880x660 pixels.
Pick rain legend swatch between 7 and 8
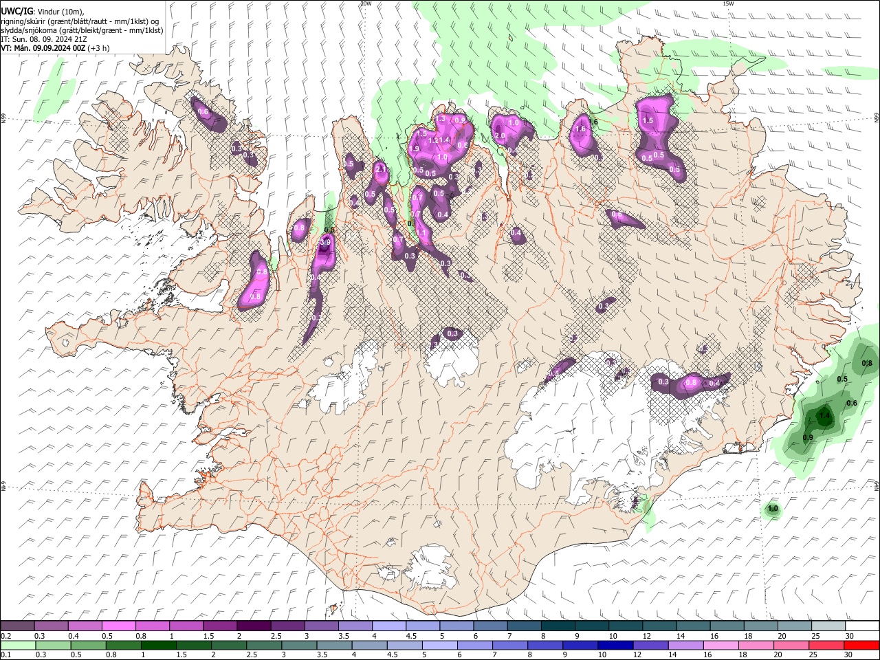pos(510,646)
